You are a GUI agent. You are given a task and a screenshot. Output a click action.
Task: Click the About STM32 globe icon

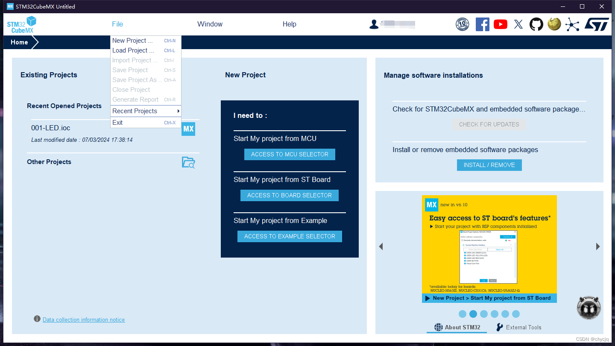(439, 327)
